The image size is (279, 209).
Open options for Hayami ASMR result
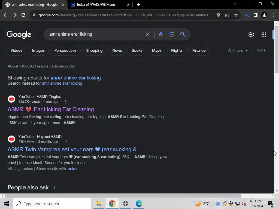pyautogui.click(x=66, y=142)
